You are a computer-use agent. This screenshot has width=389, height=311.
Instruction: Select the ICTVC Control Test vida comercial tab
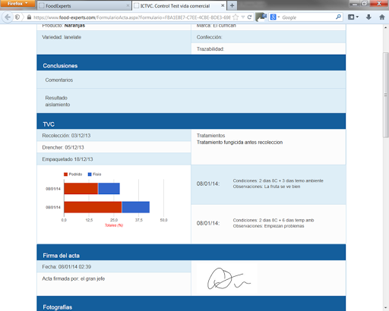pyautogui.click(x=179, y=5)
